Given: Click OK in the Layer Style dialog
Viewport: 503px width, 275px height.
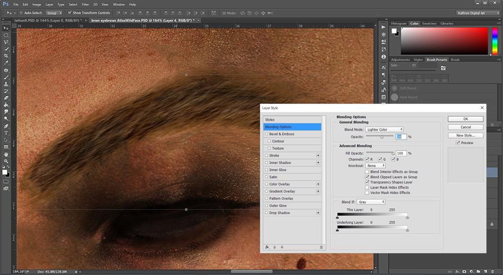Looking at the screenshot, I should (x=465, y=119).
